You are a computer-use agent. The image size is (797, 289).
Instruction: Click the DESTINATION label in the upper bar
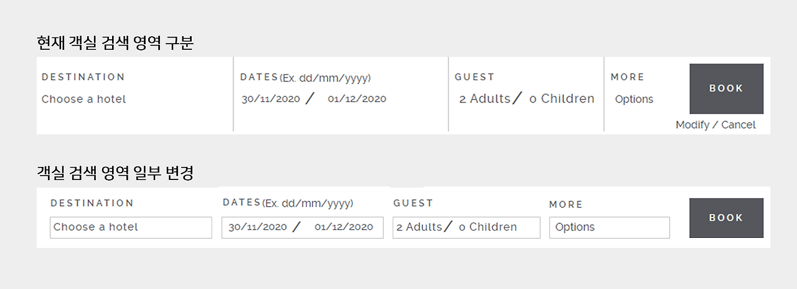83,77
